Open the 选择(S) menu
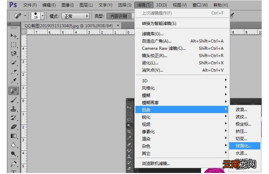 (x=125, y=5)
